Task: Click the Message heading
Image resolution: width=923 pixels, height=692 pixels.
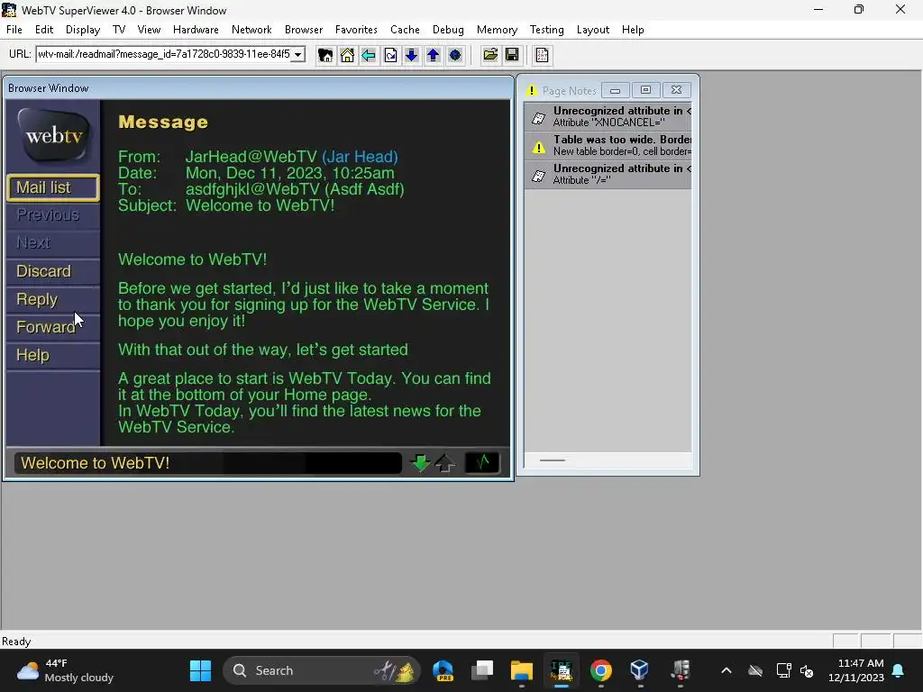Action: 163,122
